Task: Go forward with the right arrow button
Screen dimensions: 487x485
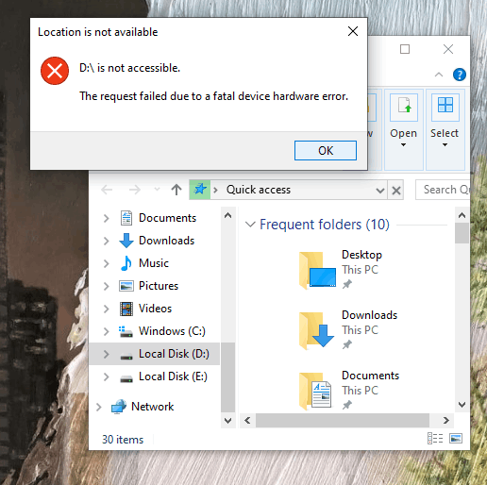Action: click(x=135, y=190)
